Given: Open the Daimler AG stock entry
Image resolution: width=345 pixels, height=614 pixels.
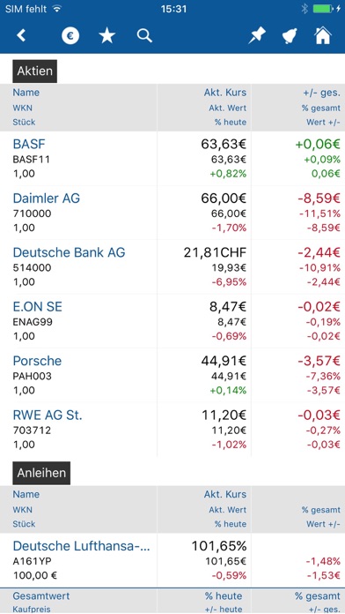Looking at the screenshot, I should click(x=172, y=213).
